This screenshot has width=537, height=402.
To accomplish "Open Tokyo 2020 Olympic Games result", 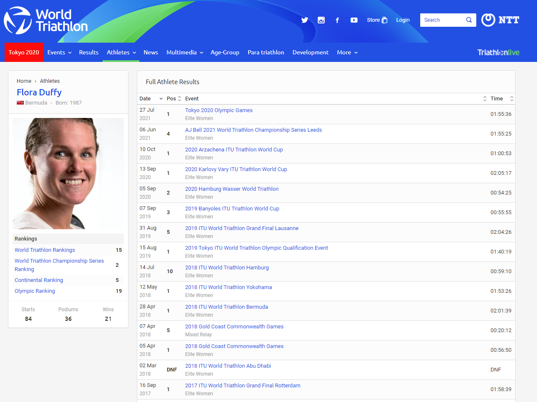I will [x=219, y=110].
